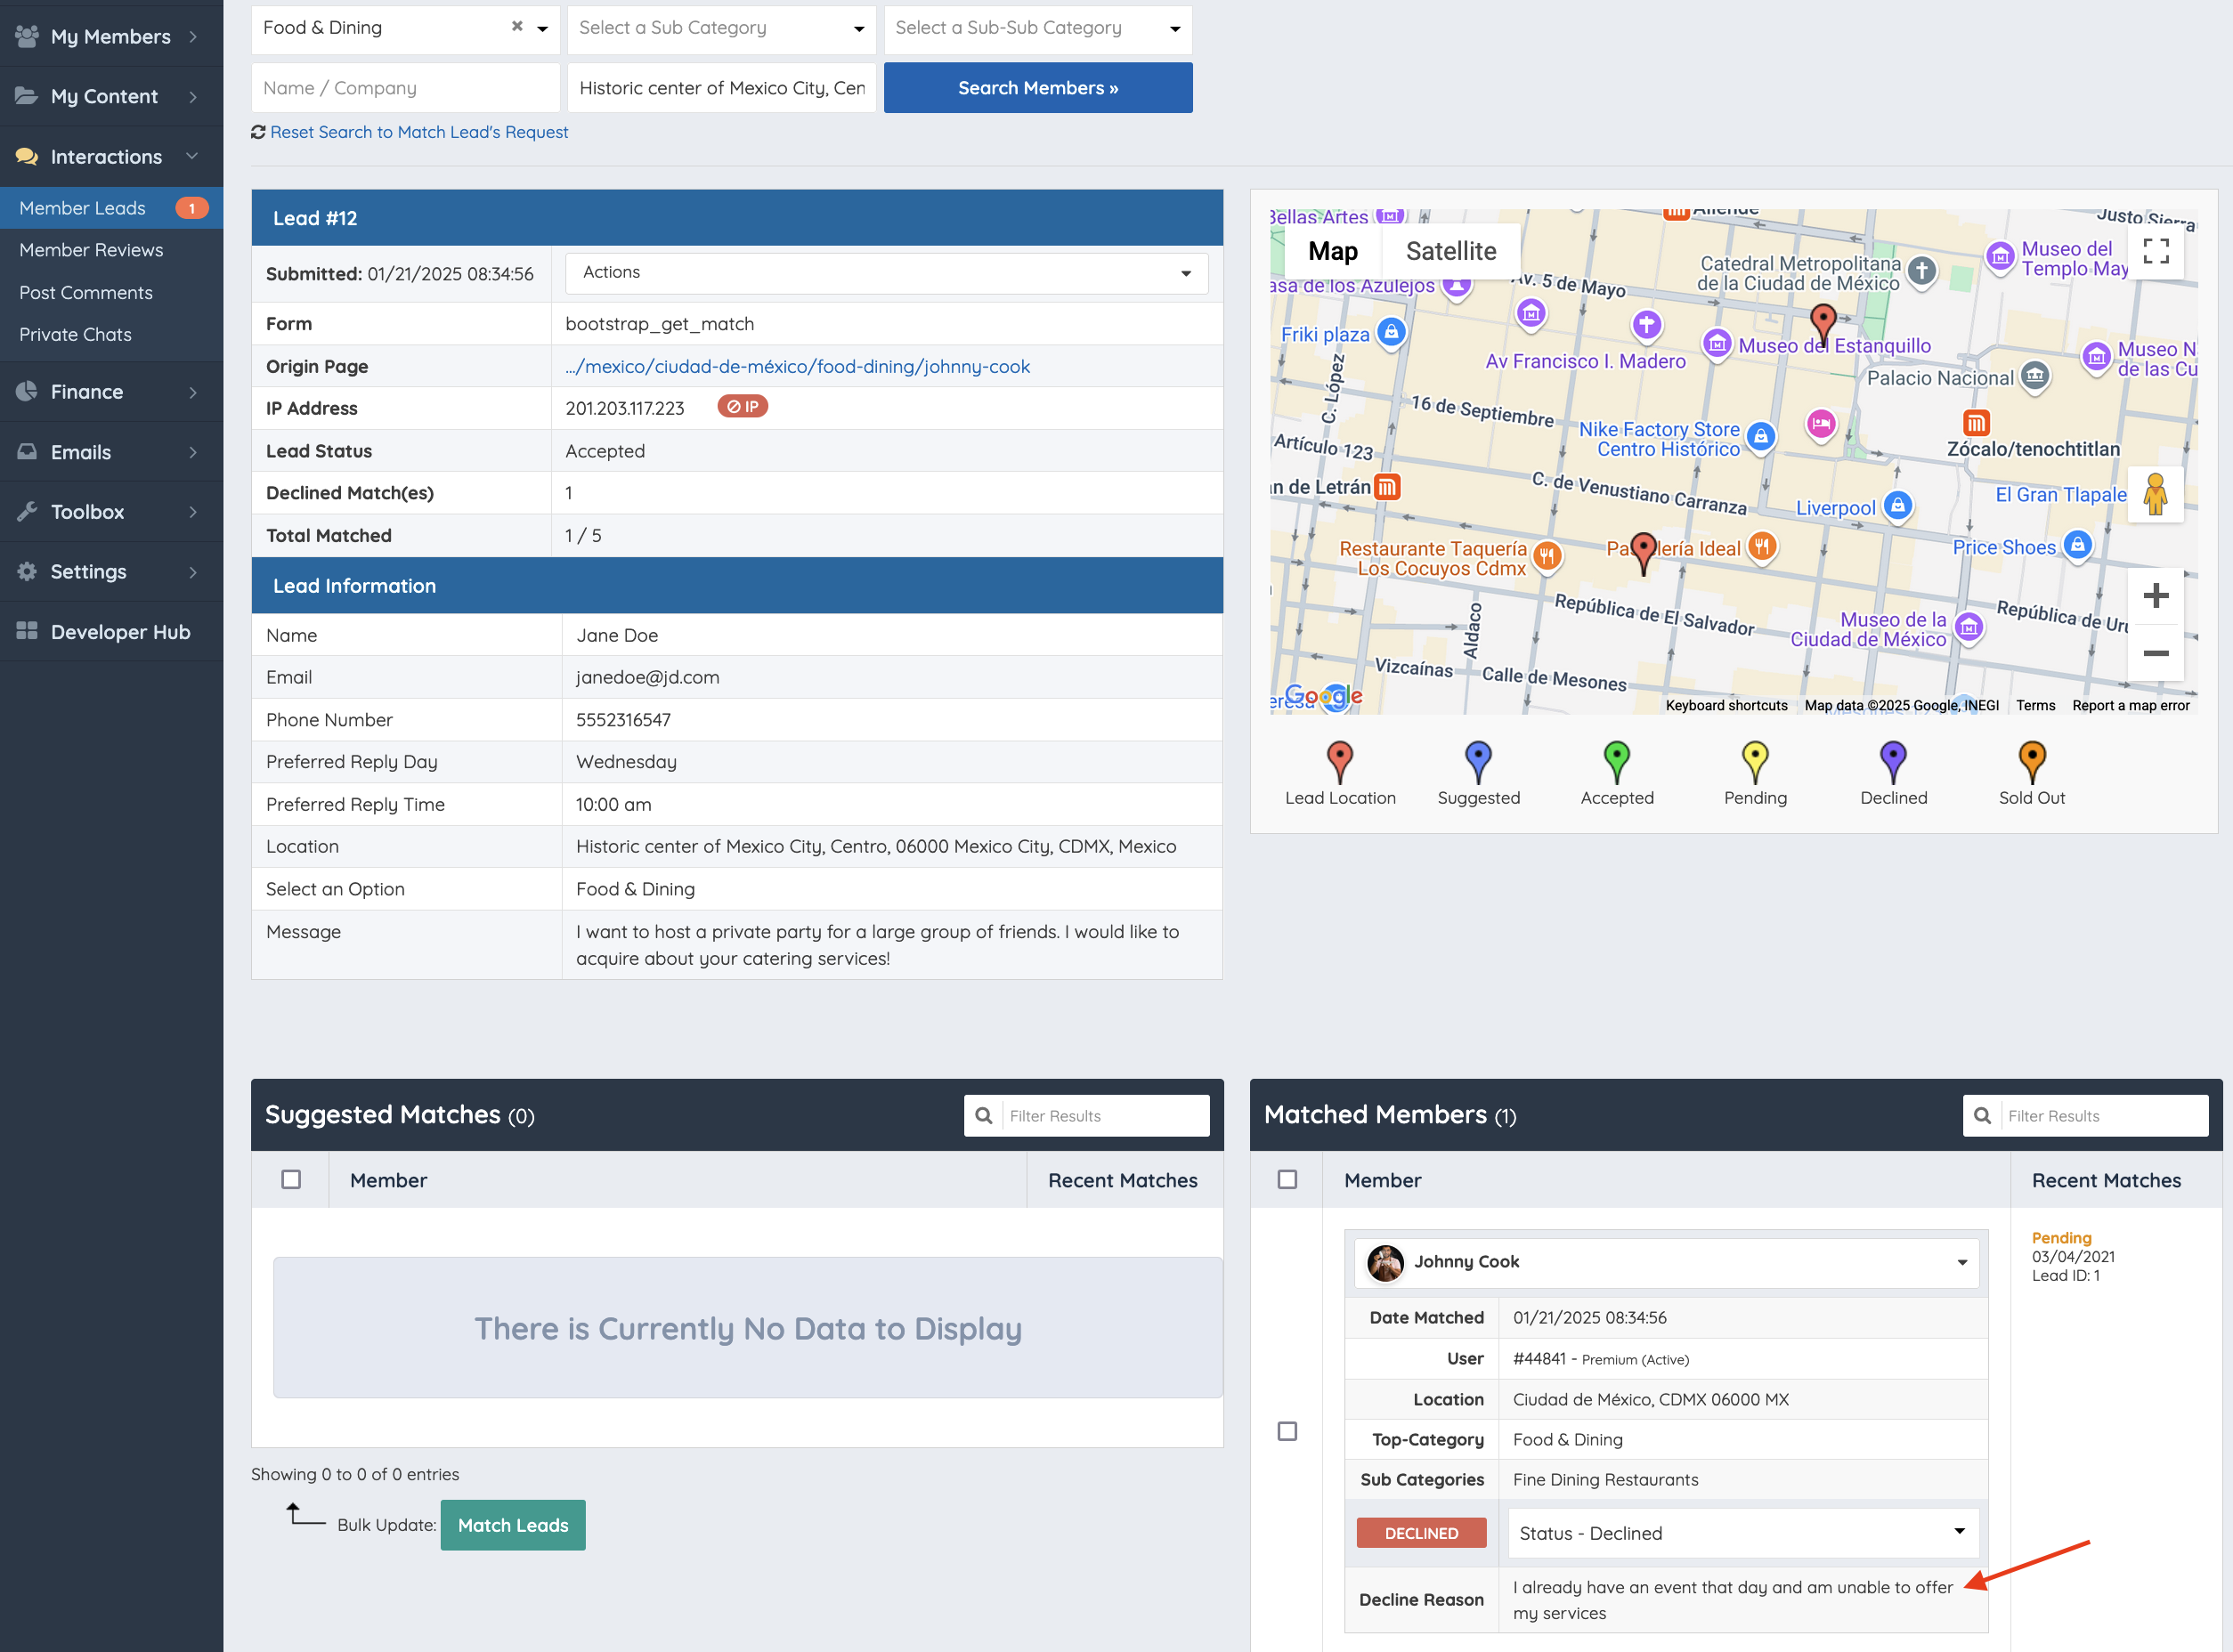
Task: Click the red block IP badge
Action: [x=742, y=407]
